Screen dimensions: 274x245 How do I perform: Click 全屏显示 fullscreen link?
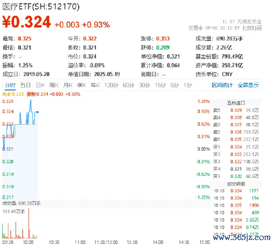click(x=248, y=85)
